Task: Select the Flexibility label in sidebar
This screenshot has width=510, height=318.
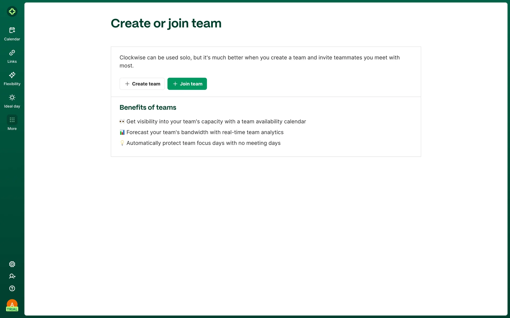Action: click(x=12, y=84)
